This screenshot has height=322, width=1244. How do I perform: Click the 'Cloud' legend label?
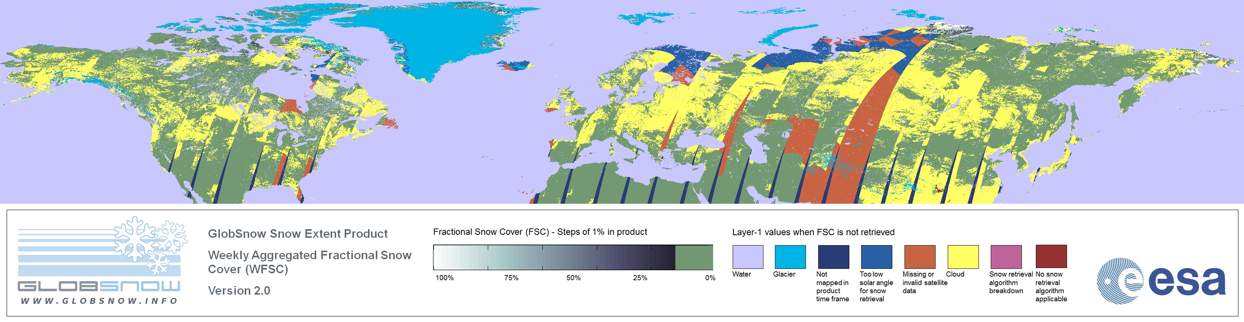click(955, 274)
